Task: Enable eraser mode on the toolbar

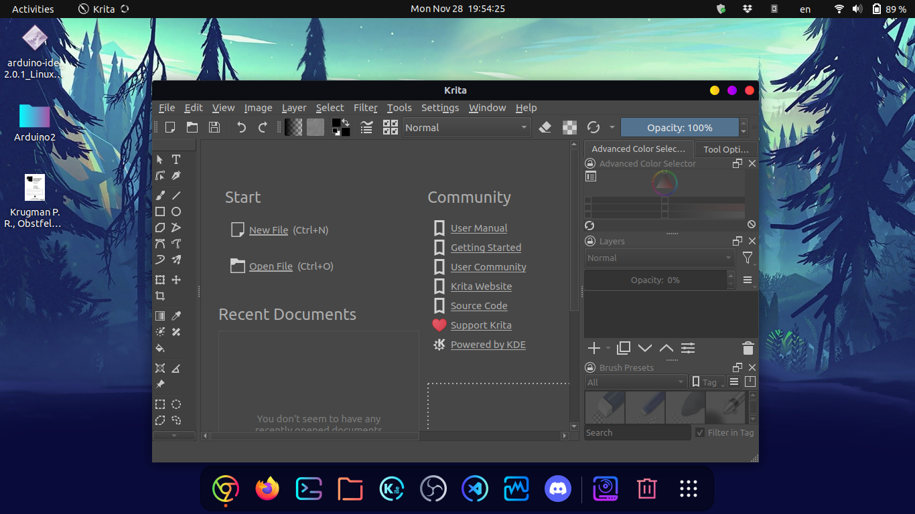Action: [x=545, y=126]
